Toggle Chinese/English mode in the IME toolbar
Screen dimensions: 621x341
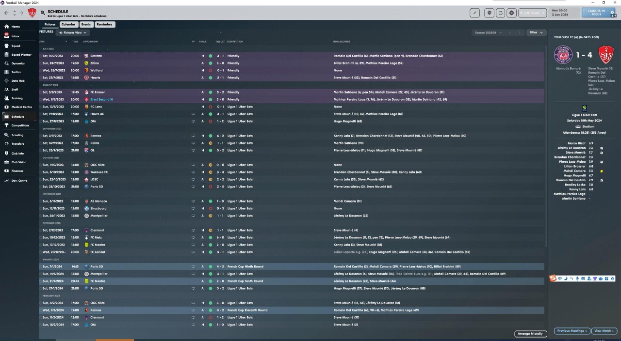click(559, 279)
